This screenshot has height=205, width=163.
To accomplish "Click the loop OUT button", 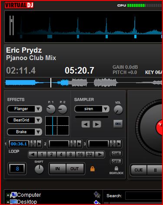I will (75, 169).
